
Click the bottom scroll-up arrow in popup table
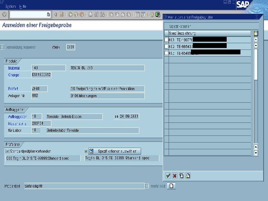[x=256, y=147]
